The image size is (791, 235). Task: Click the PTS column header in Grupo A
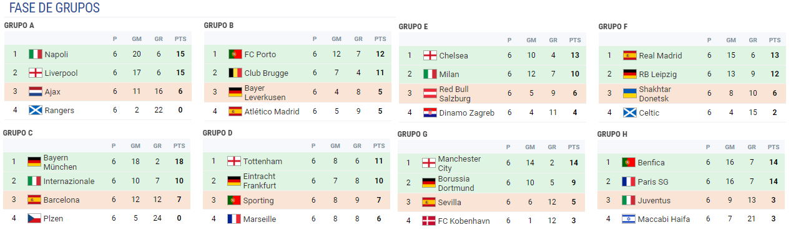180,39
